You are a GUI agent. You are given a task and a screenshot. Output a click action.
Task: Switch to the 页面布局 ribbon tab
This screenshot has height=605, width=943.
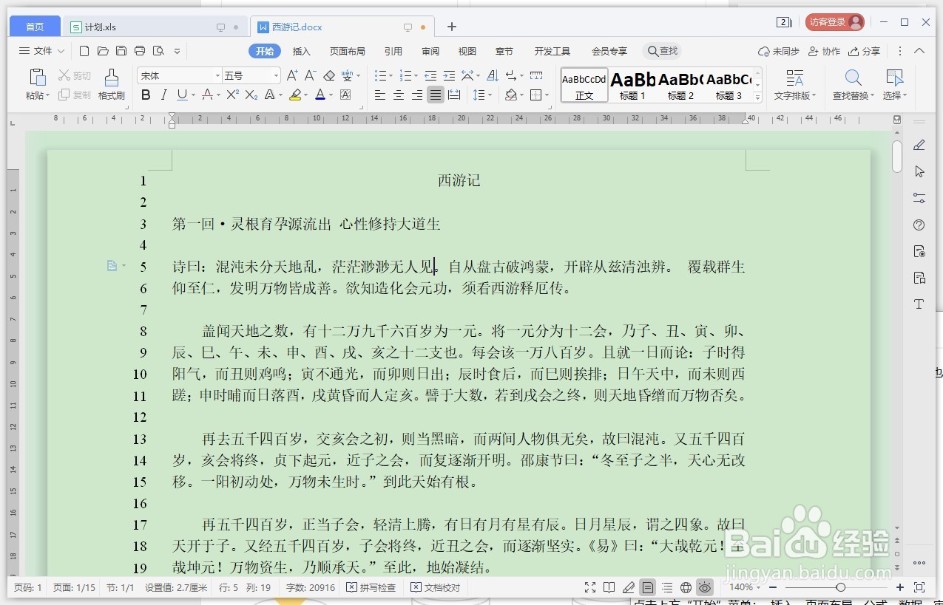[348, 51]
